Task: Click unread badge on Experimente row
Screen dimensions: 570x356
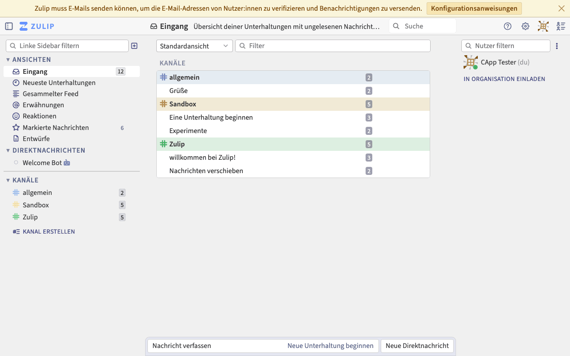Action: click(369, 131)
